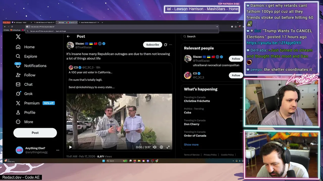
Task: Go to Profile page
Action: coord(25,112)
